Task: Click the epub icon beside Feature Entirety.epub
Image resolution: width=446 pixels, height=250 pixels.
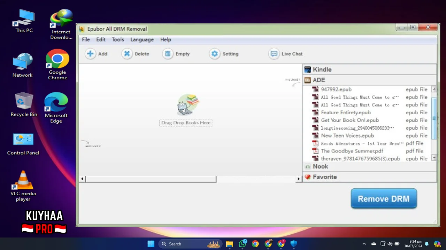Action: pyautogui.click(x=315, y=112)
